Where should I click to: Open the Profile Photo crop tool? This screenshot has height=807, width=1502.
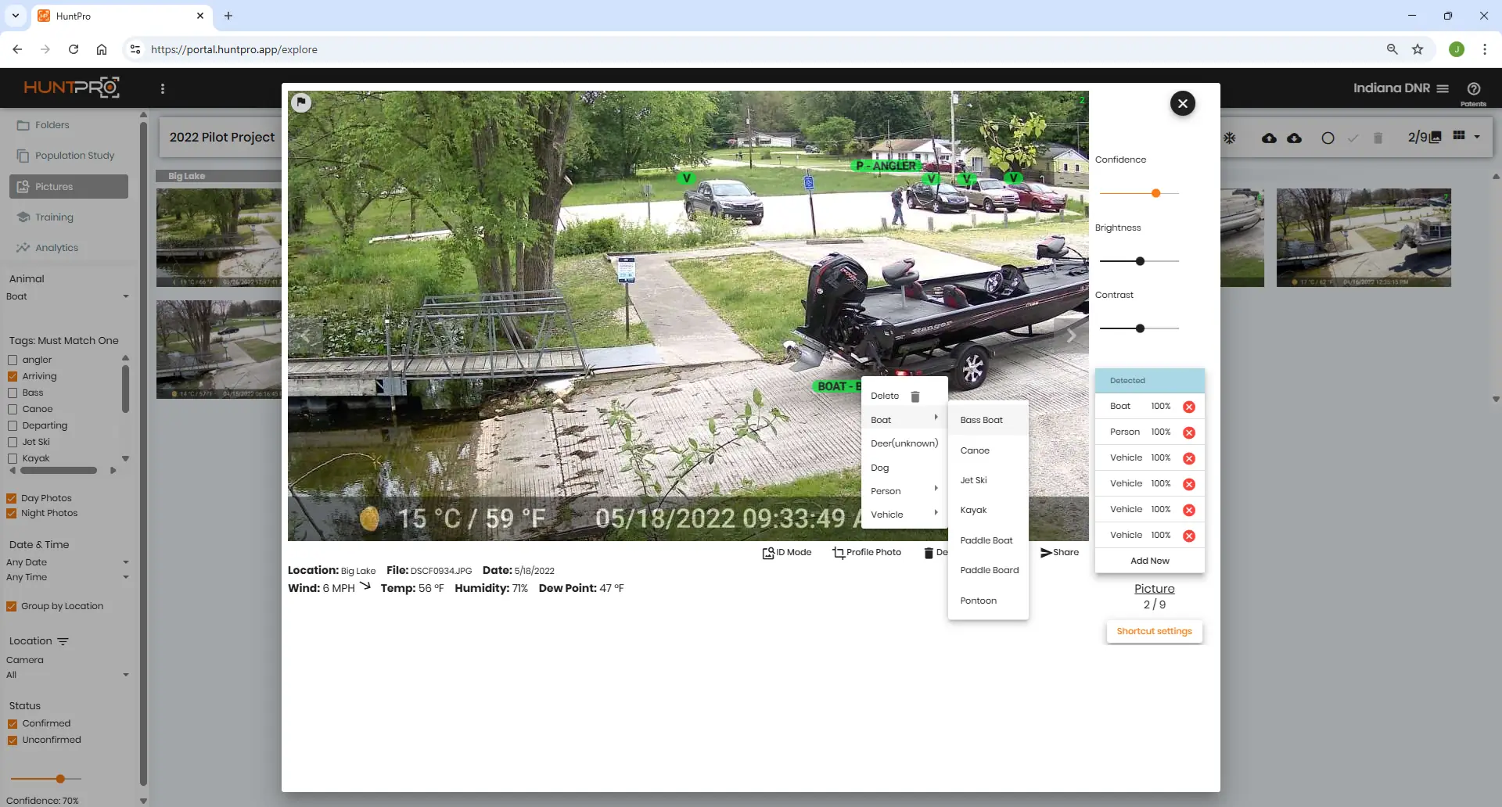tap(867, 552)
